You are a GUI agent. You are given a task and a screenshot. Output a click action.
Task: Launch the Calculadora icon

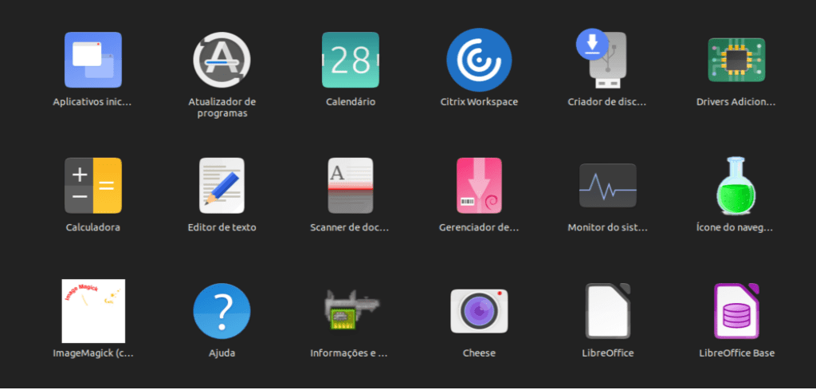tap(93, 185)
